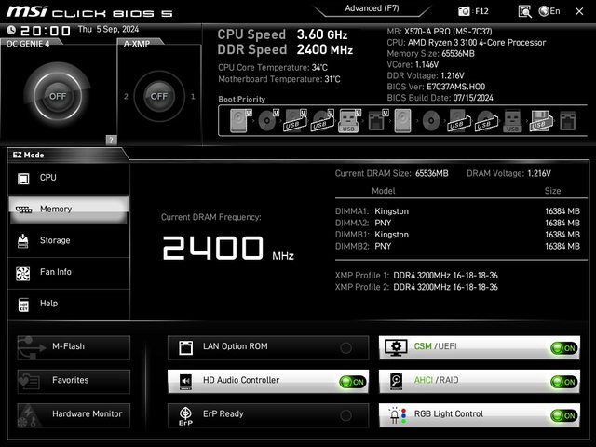The height and width of the screenshot is (447, 596).
Task: Open the Fan Info section
Action: [68, 272]
